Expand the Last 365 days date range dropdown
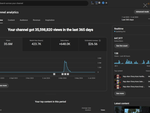Viewport: 150px width, 113px height. click(x=148, y=18)
